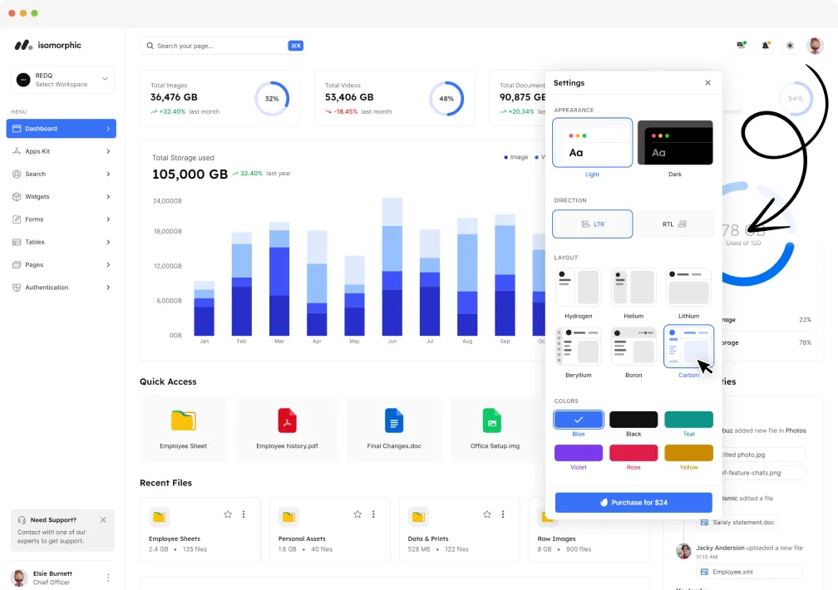Viewport: 838px width, 590px height.
Task: Open the Saraly statement.doc attachment
Action: coord(737,522)
